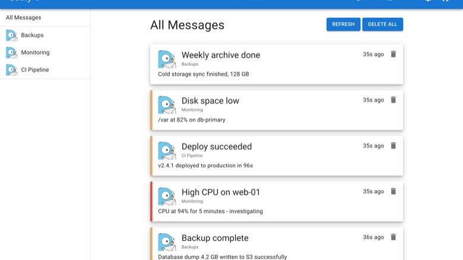The height and width of the screenshot is (260, 463).
Task: Delete the Backup complete message
Action: click(x=393, y=237)
